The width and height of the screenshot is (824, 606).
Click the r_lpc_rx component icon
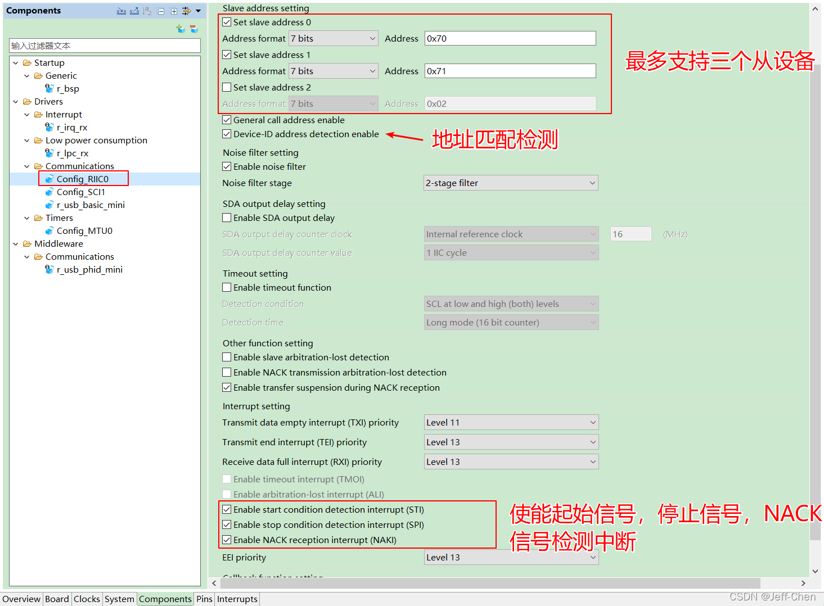[x=49, y=153]
